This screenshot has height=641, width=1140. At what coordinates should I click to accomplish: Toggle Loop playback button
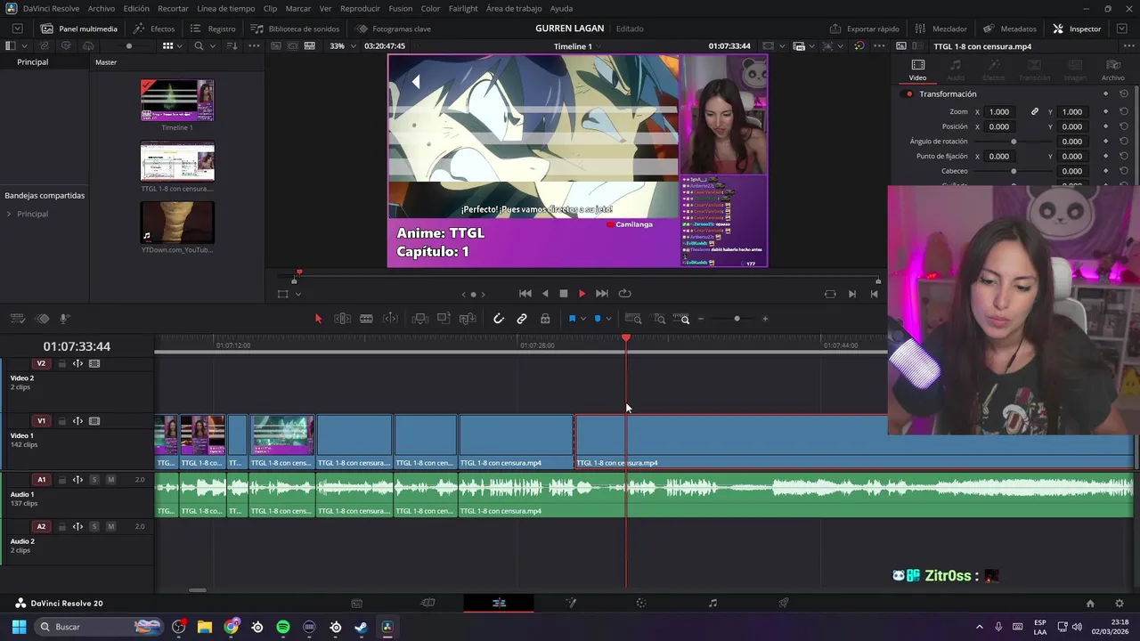[x=625, y=294]
